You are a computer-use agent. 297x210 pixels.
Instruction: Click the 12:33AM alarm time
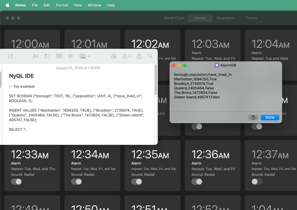pyautogui.click(x=30, y=154)
